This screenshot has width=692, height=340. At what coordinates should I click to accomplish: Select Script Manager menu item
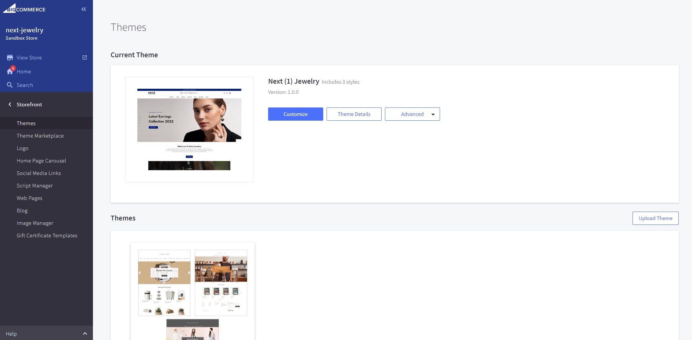[x=35, y=186]
